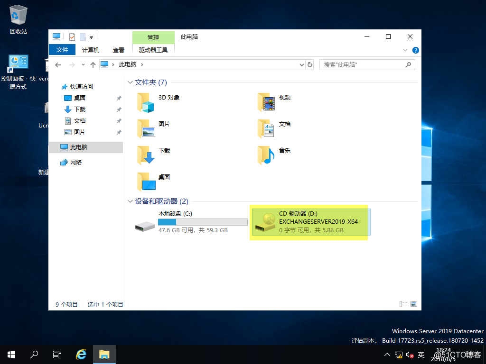Select the 管理 contextual tab
Screen dimensions: 486x364
click(153, 37)
